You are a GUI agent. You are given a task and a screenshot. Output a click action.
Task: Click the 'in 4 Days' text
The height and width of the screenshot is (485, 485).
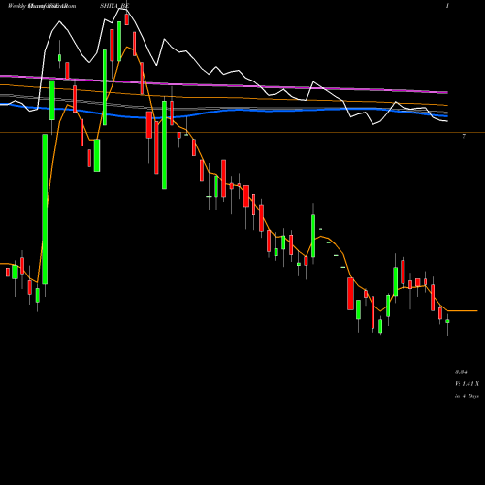(467, 396)
